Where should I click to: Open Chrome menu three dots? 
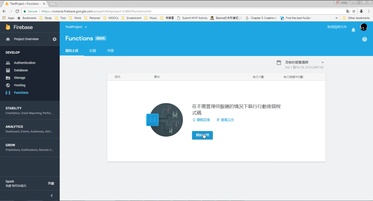click(368, 11)
